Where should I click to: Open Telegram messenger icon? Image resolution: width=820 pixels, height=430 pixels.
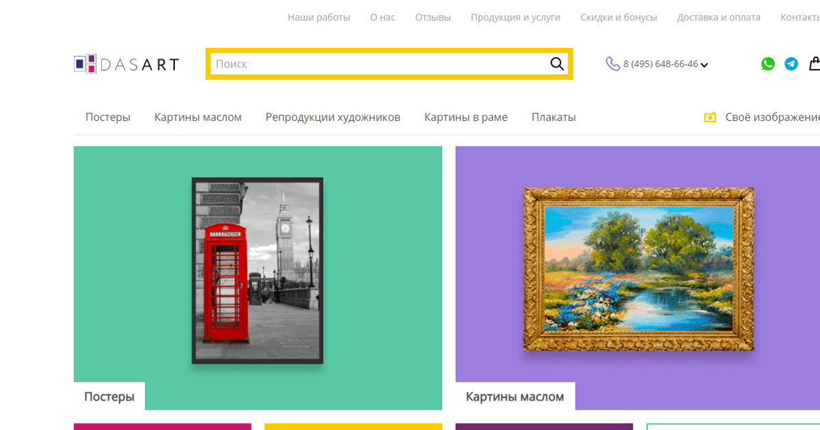[791, 64]
